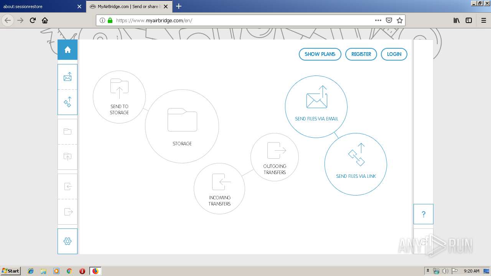Close the MyAirBridge.com tab
The image size is (491, 276).
[x=165, y=7]
